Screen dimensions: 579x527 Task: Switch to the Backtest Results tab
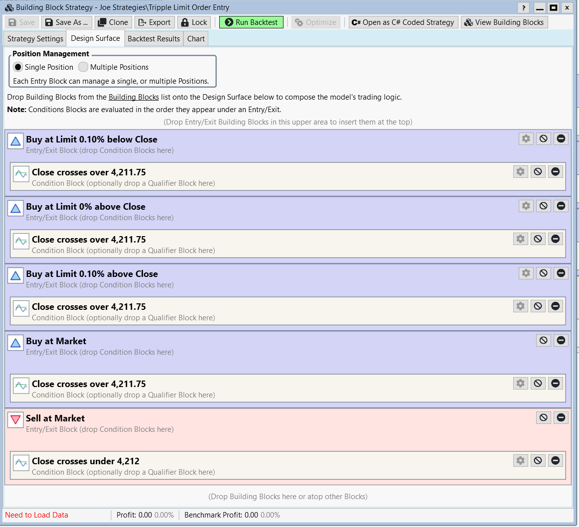pyautogui.click(x=153, y=39)
